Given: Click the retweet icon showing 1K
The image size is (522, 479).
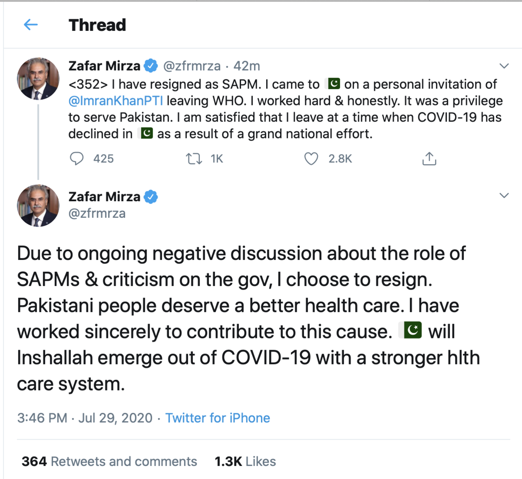Looking at the screenshot, I should coord(194,159).
